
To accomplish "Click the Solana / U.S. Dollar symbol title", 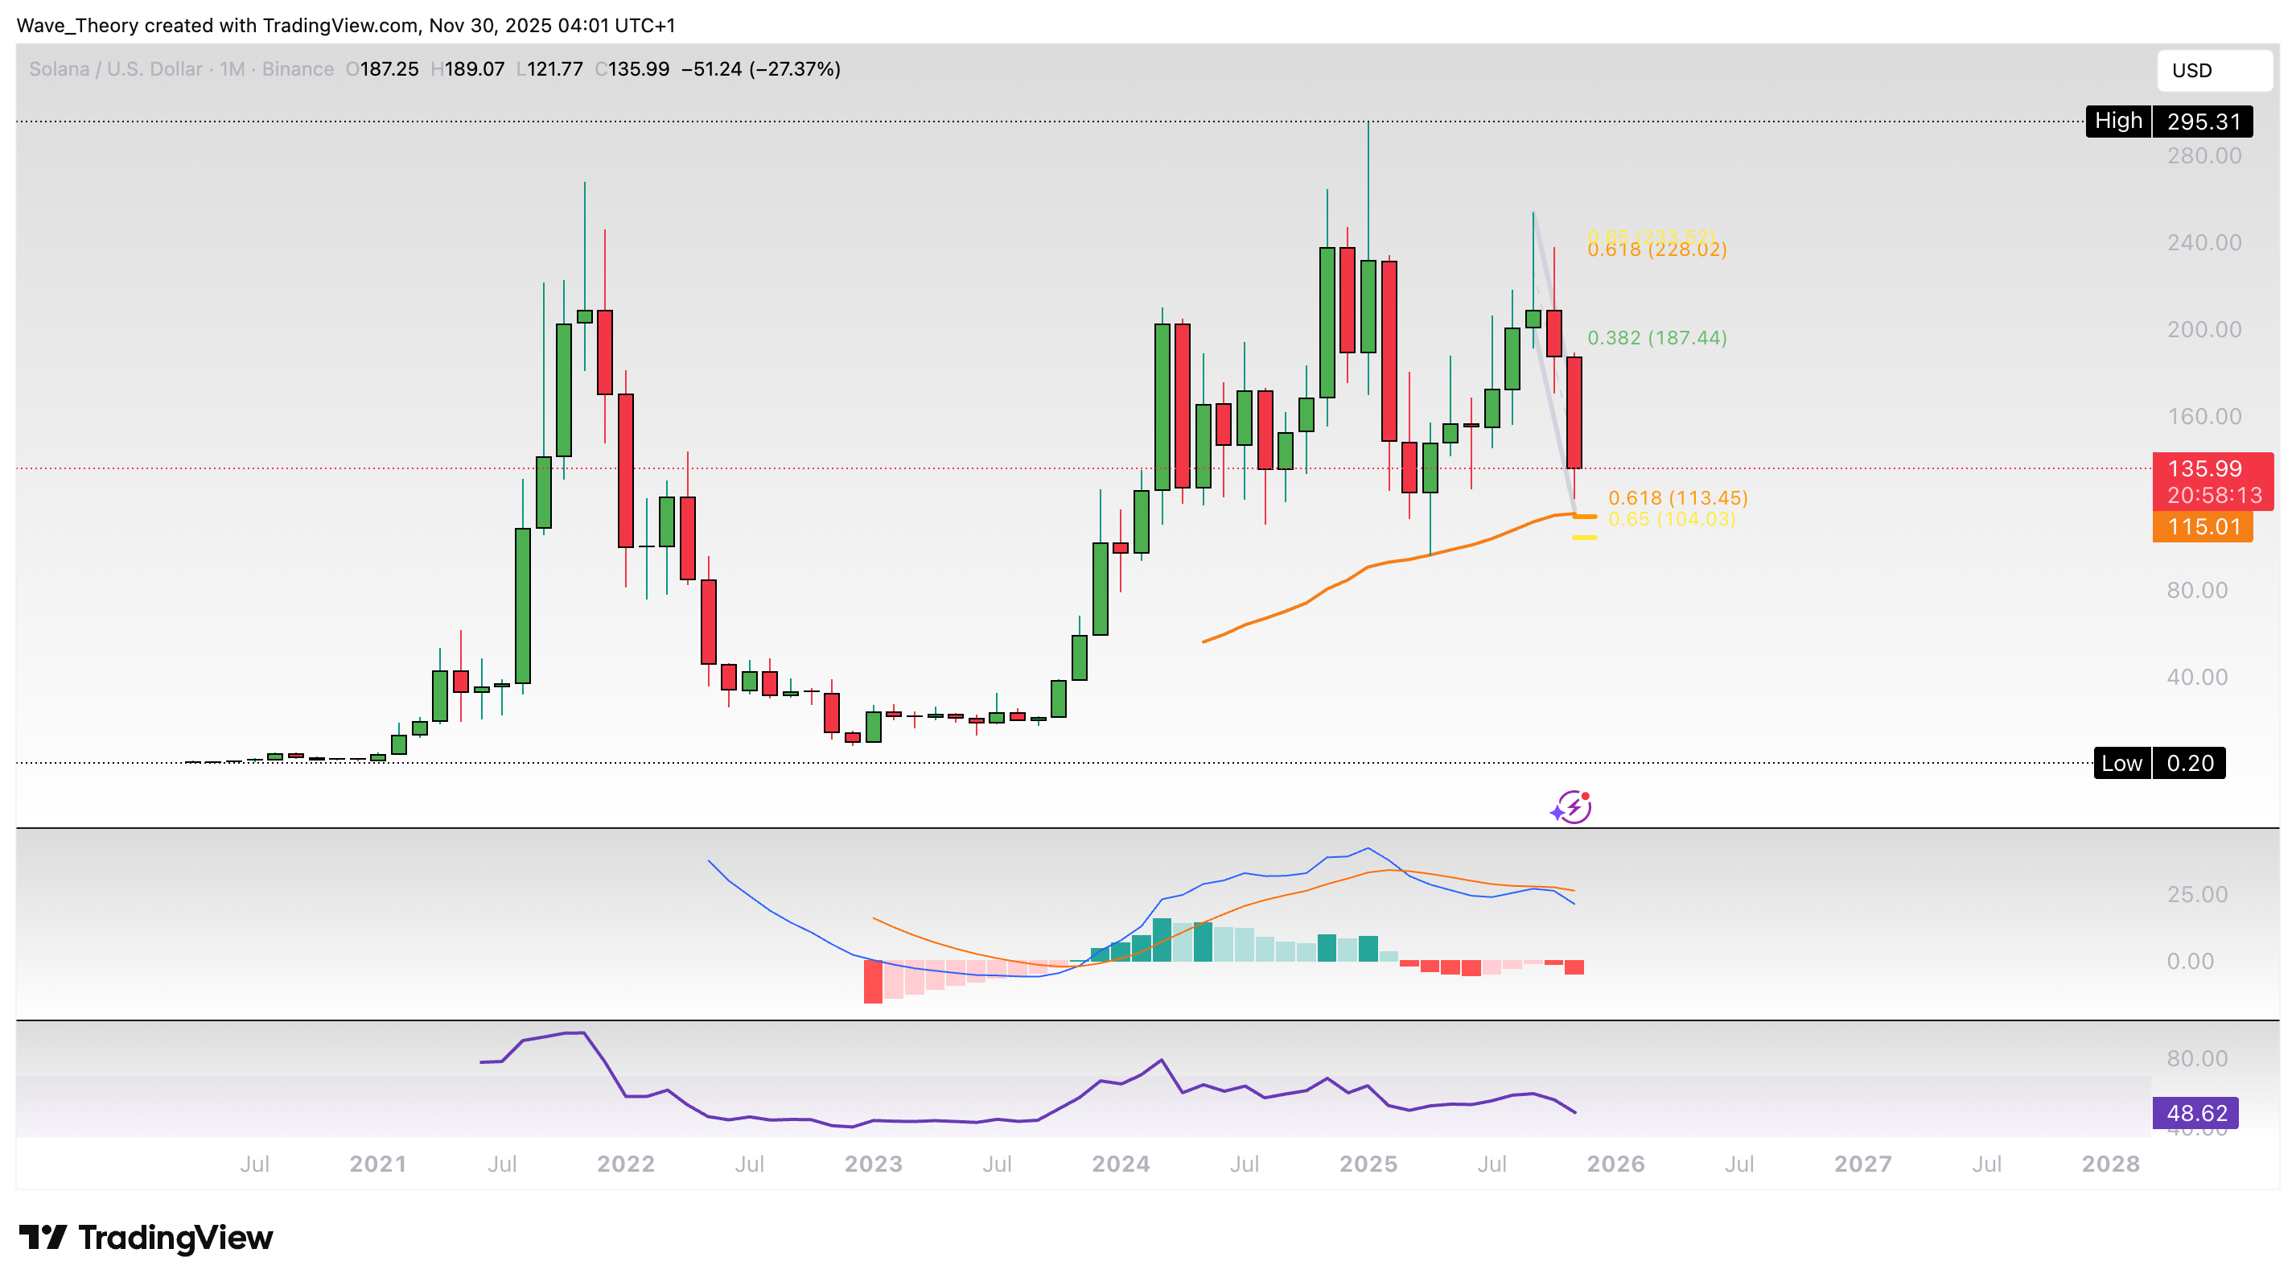I will (116, 69).
